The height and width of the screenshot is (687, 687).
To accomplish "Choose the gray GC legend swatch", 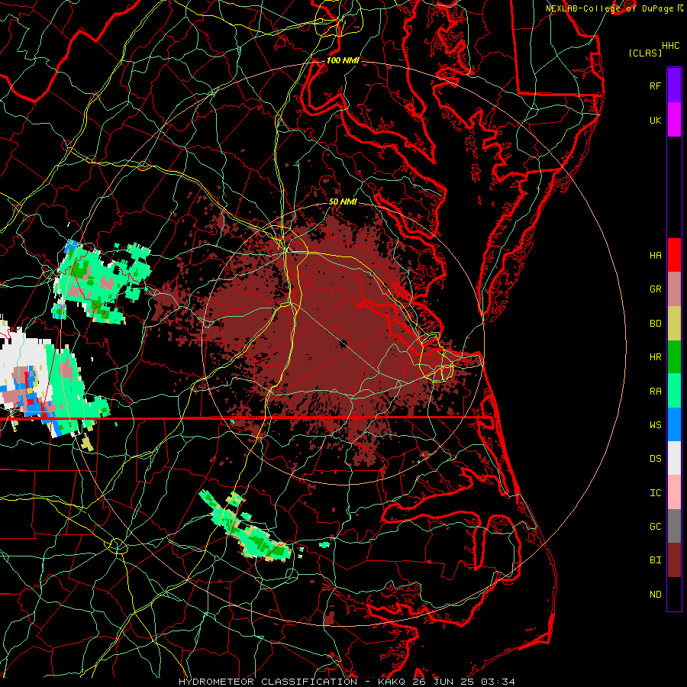I will (x=674, y=526).
